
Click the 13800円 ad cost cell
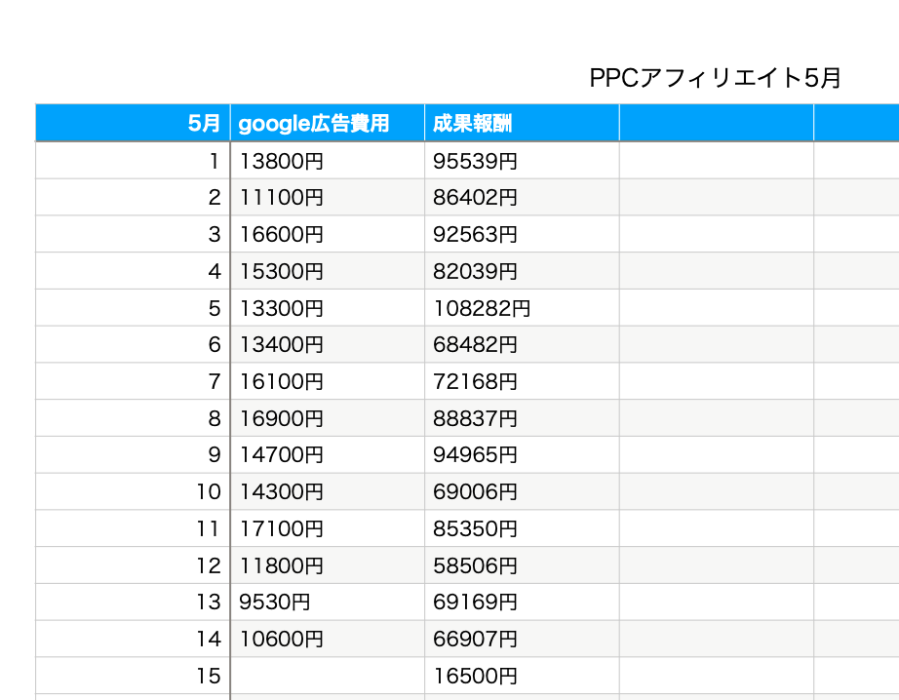pos(327,161)
